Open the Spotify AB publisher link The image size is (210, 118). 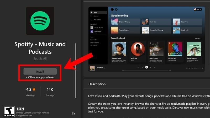(40, 58)
